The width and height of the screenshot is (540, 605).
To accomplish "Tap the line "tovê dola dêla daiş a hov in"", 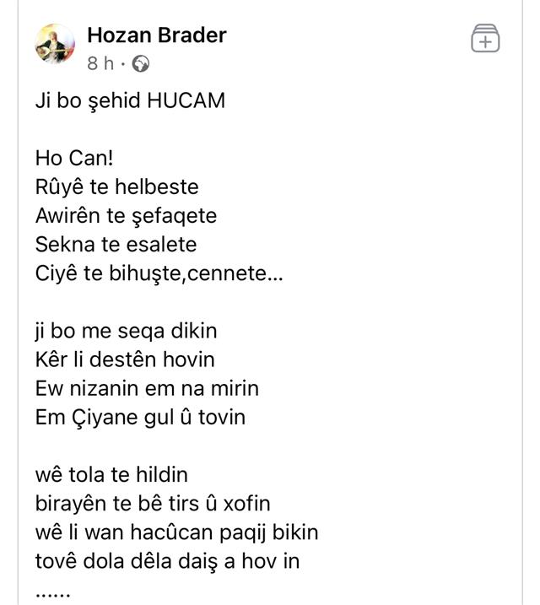I will [x=167, y=561].
